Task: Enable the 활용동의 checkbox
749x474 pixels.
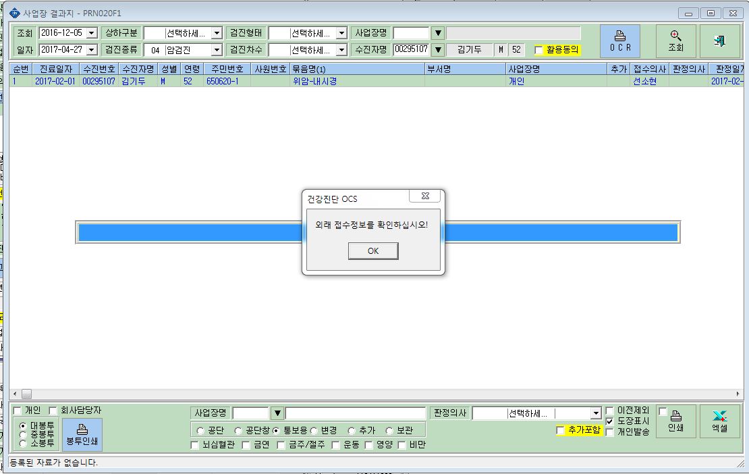Action: (538, 50)
